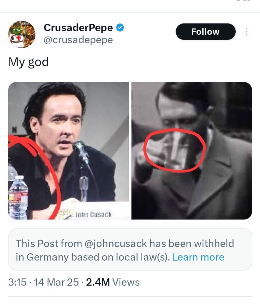Open the CrusaderPepe profile avatar
Screen dimensions: 260x304
click(21, 34)
